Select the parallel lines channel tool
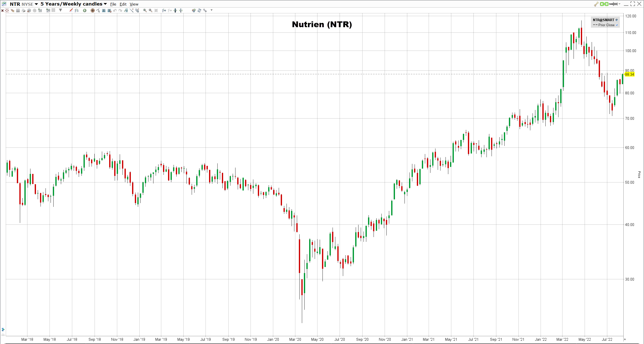The image size is (644, 344). click(137, 10)
